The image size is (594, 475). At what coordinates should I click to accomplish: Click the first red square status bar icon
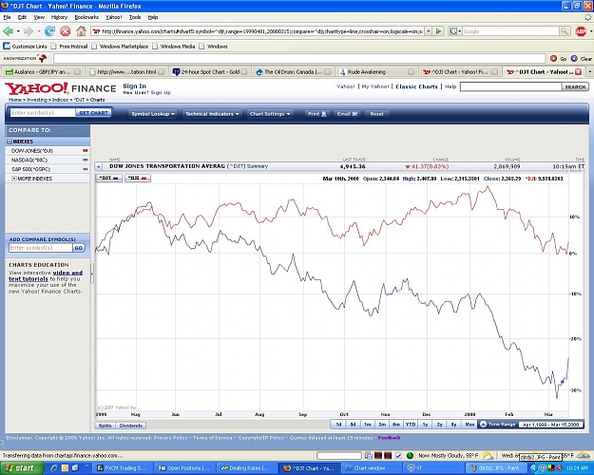(x=378, y=456)
